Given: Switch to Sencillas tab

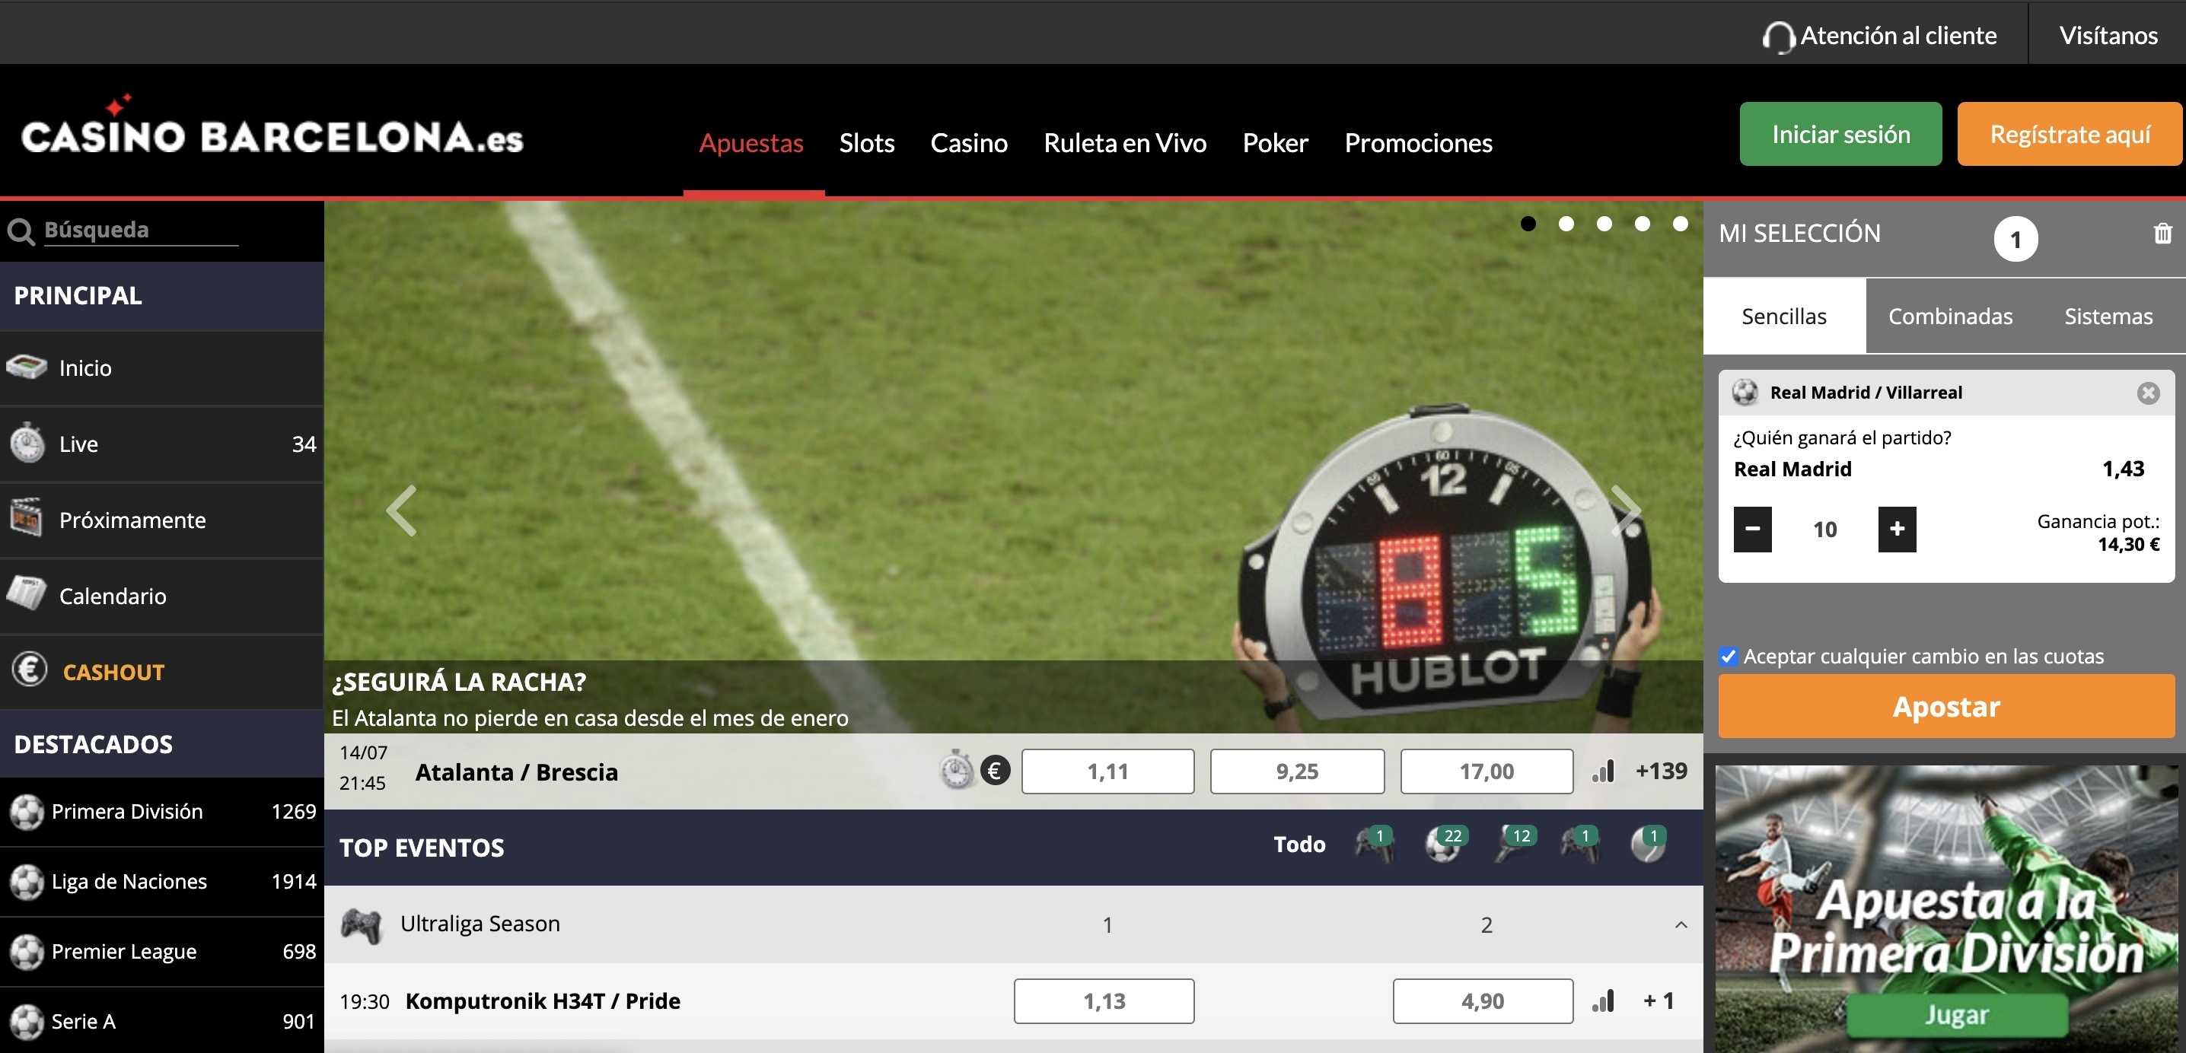Looking at the screenshot, I should [1784, 316].
